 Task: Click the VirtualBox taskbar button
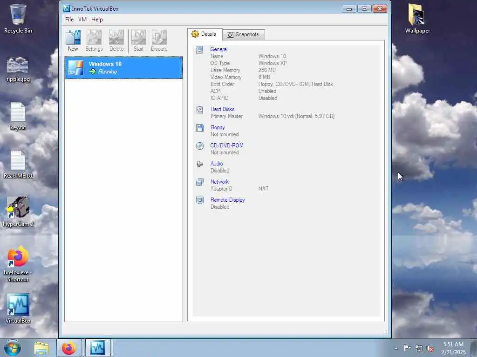[98, 348]
